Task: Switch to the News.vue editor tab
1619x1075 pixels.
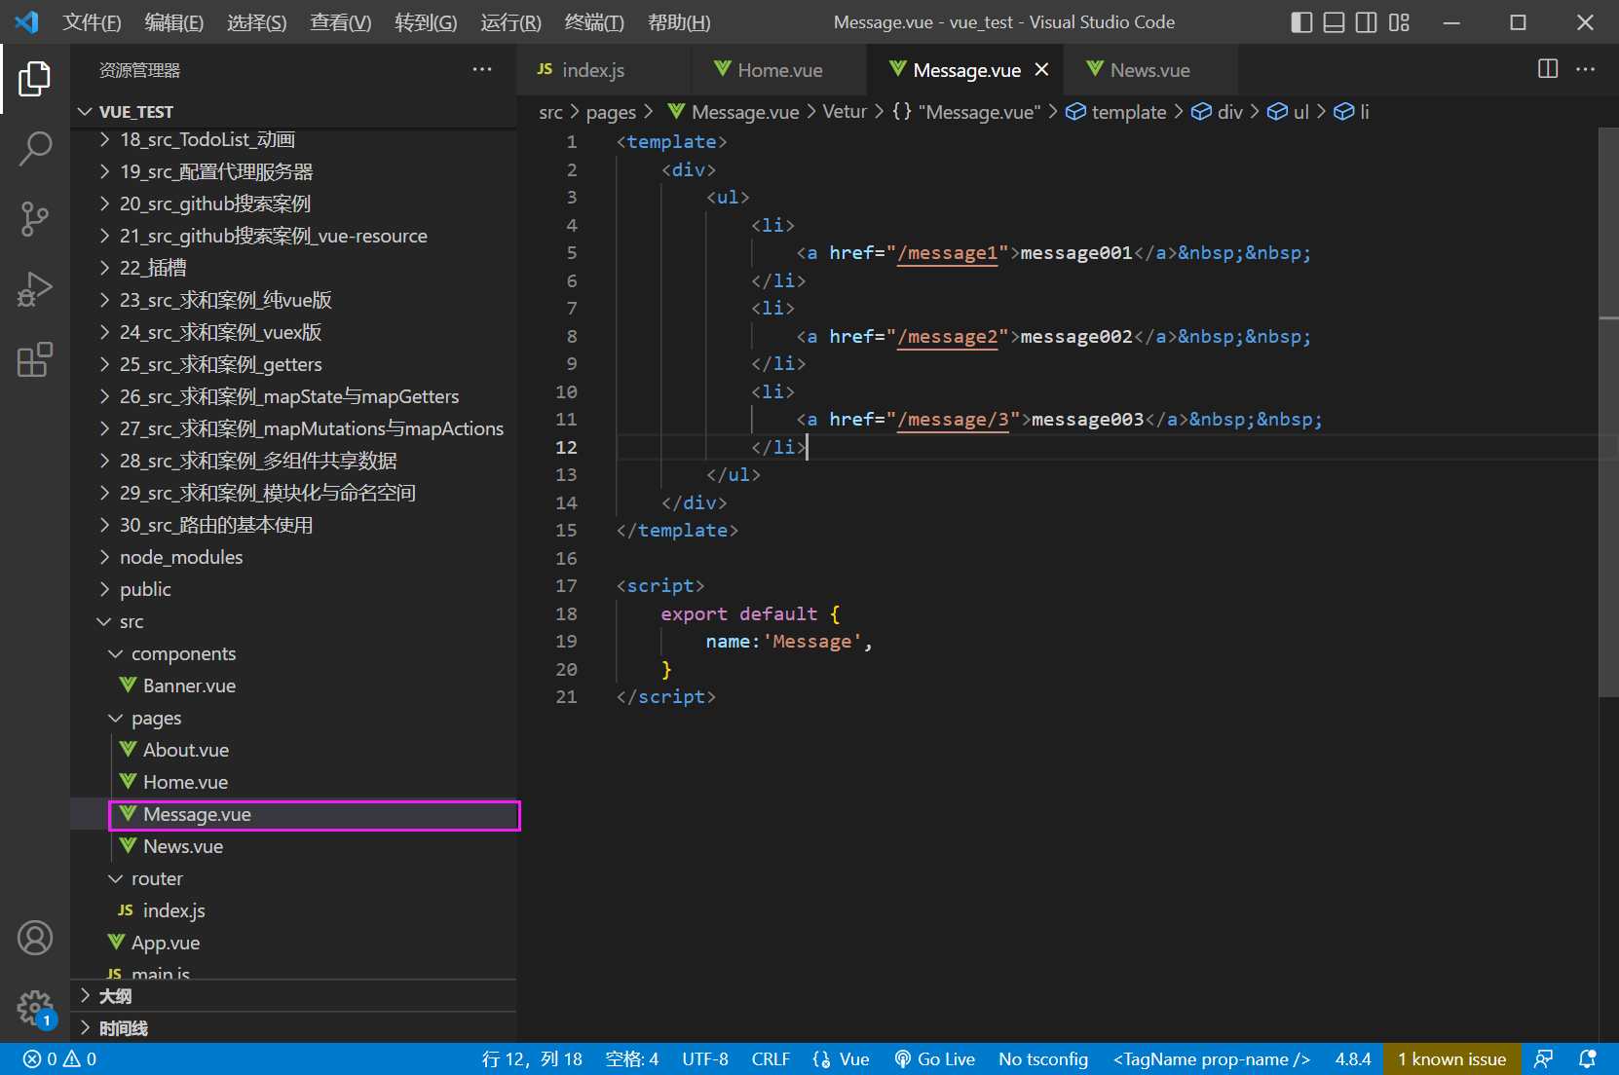Action: coord(1150,70)
